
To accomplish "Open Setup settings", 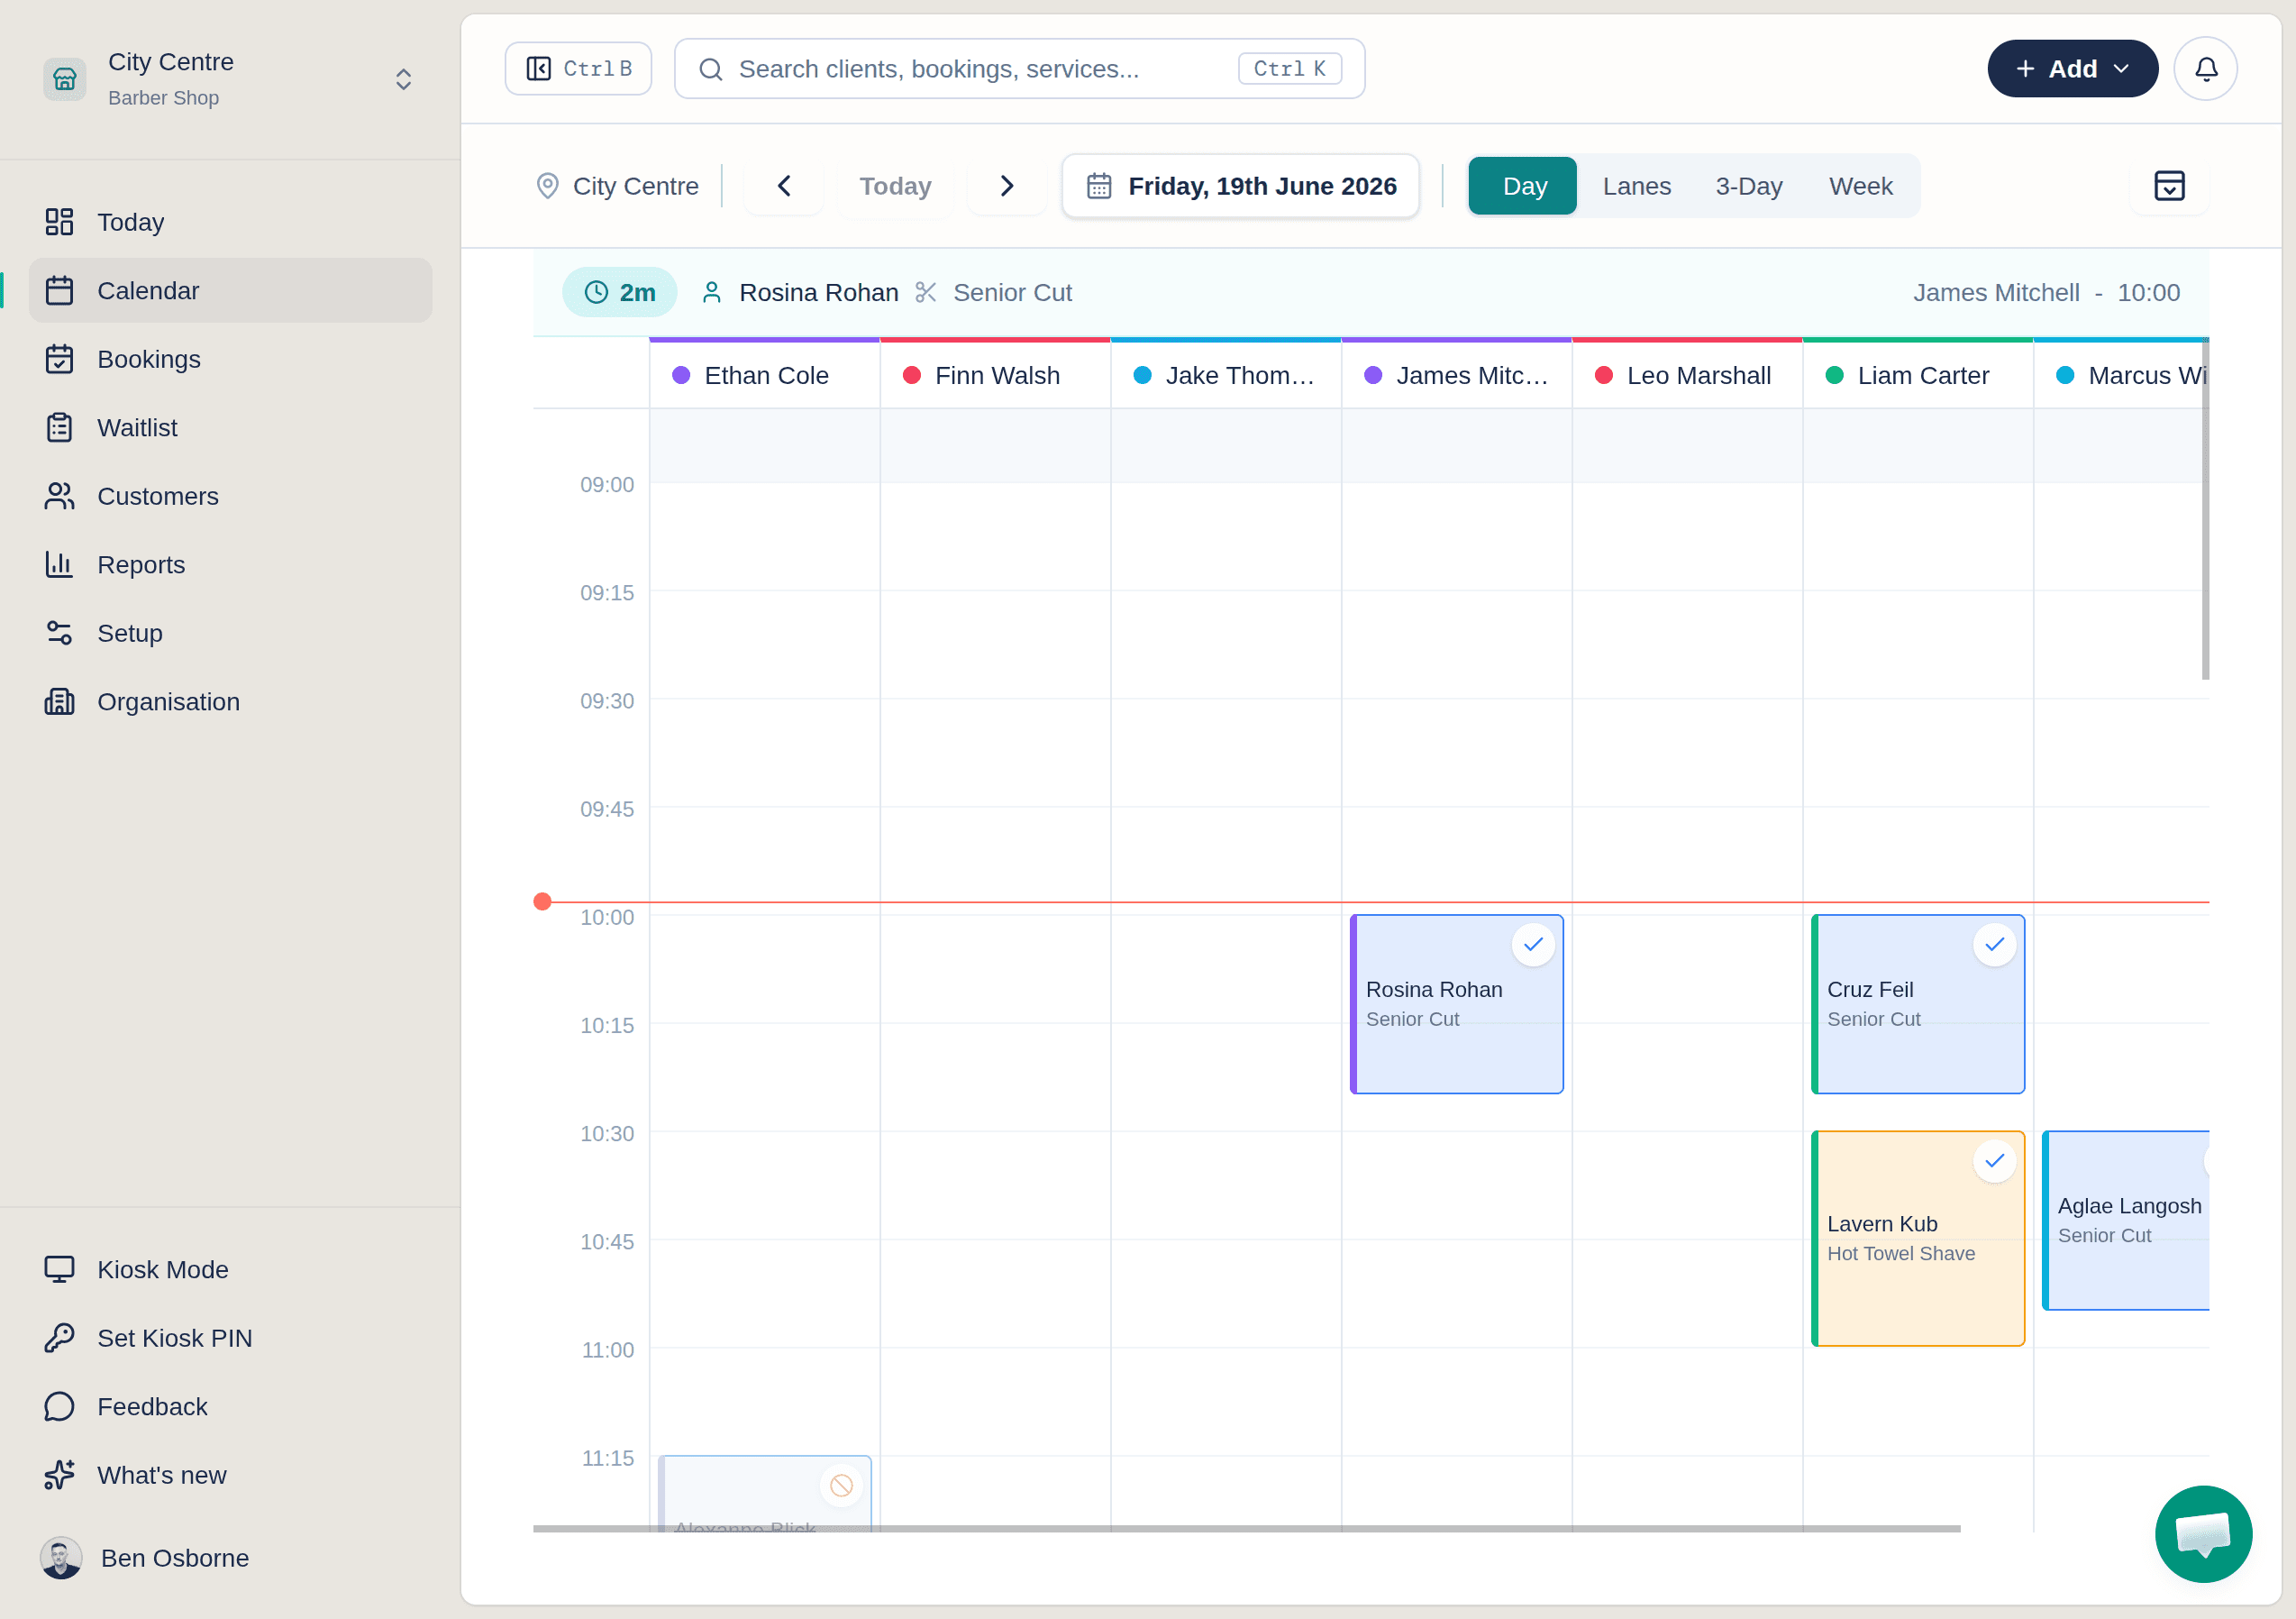I will (230, 634).
